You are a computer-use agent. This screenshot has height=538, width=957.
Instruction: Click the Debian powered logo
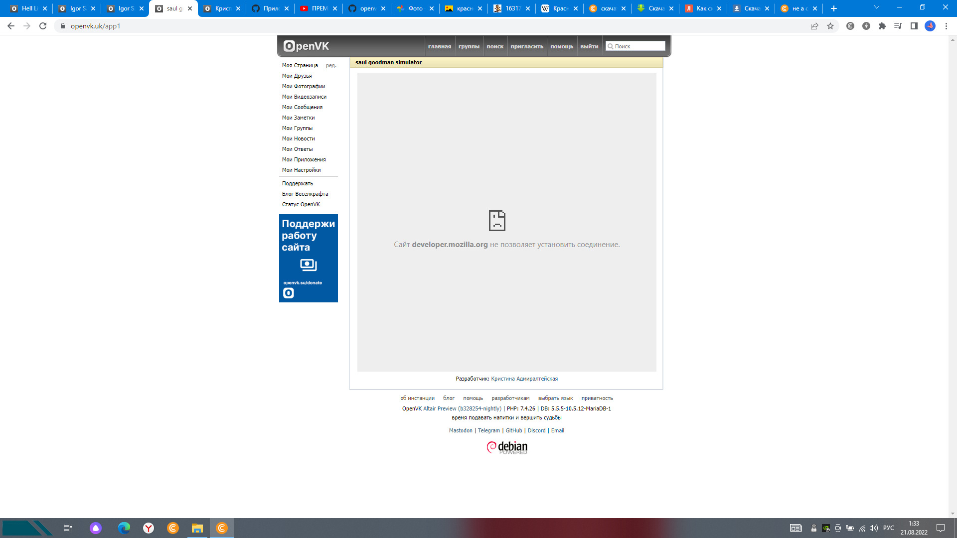[507, 447]
